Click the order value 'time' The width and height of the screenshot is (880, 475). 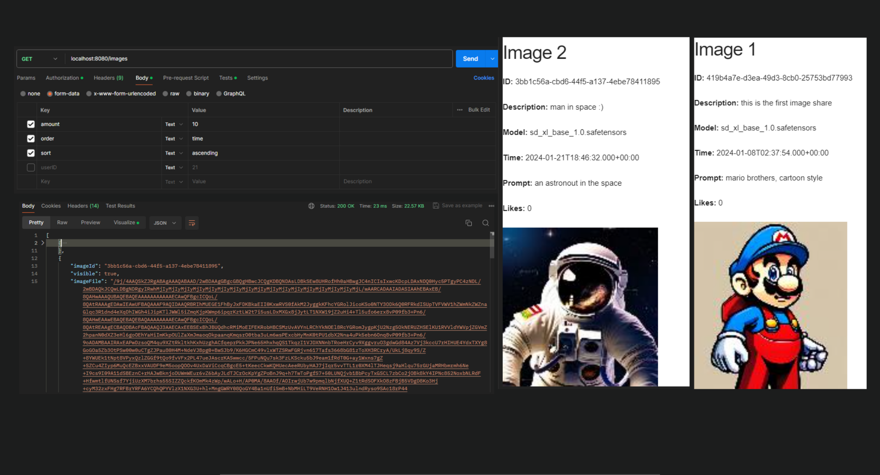pos(198,139)
